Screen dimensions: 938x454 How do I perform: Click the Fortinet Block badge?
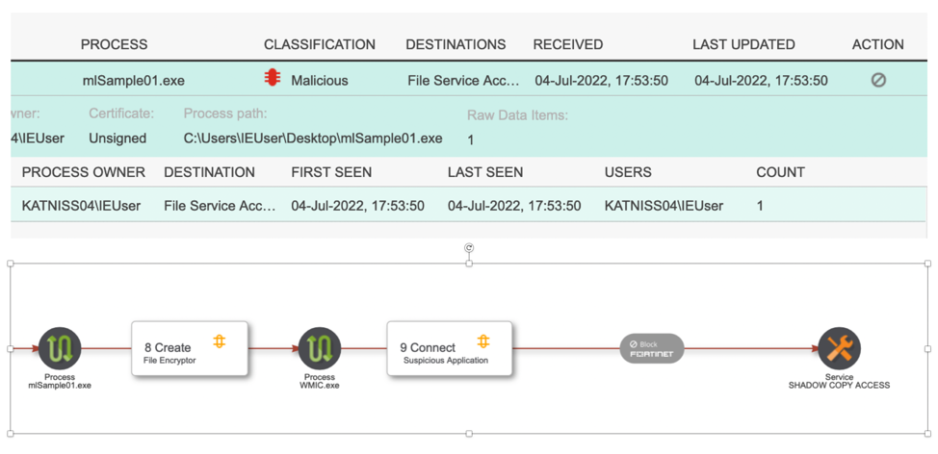click(x=652, y=348)
